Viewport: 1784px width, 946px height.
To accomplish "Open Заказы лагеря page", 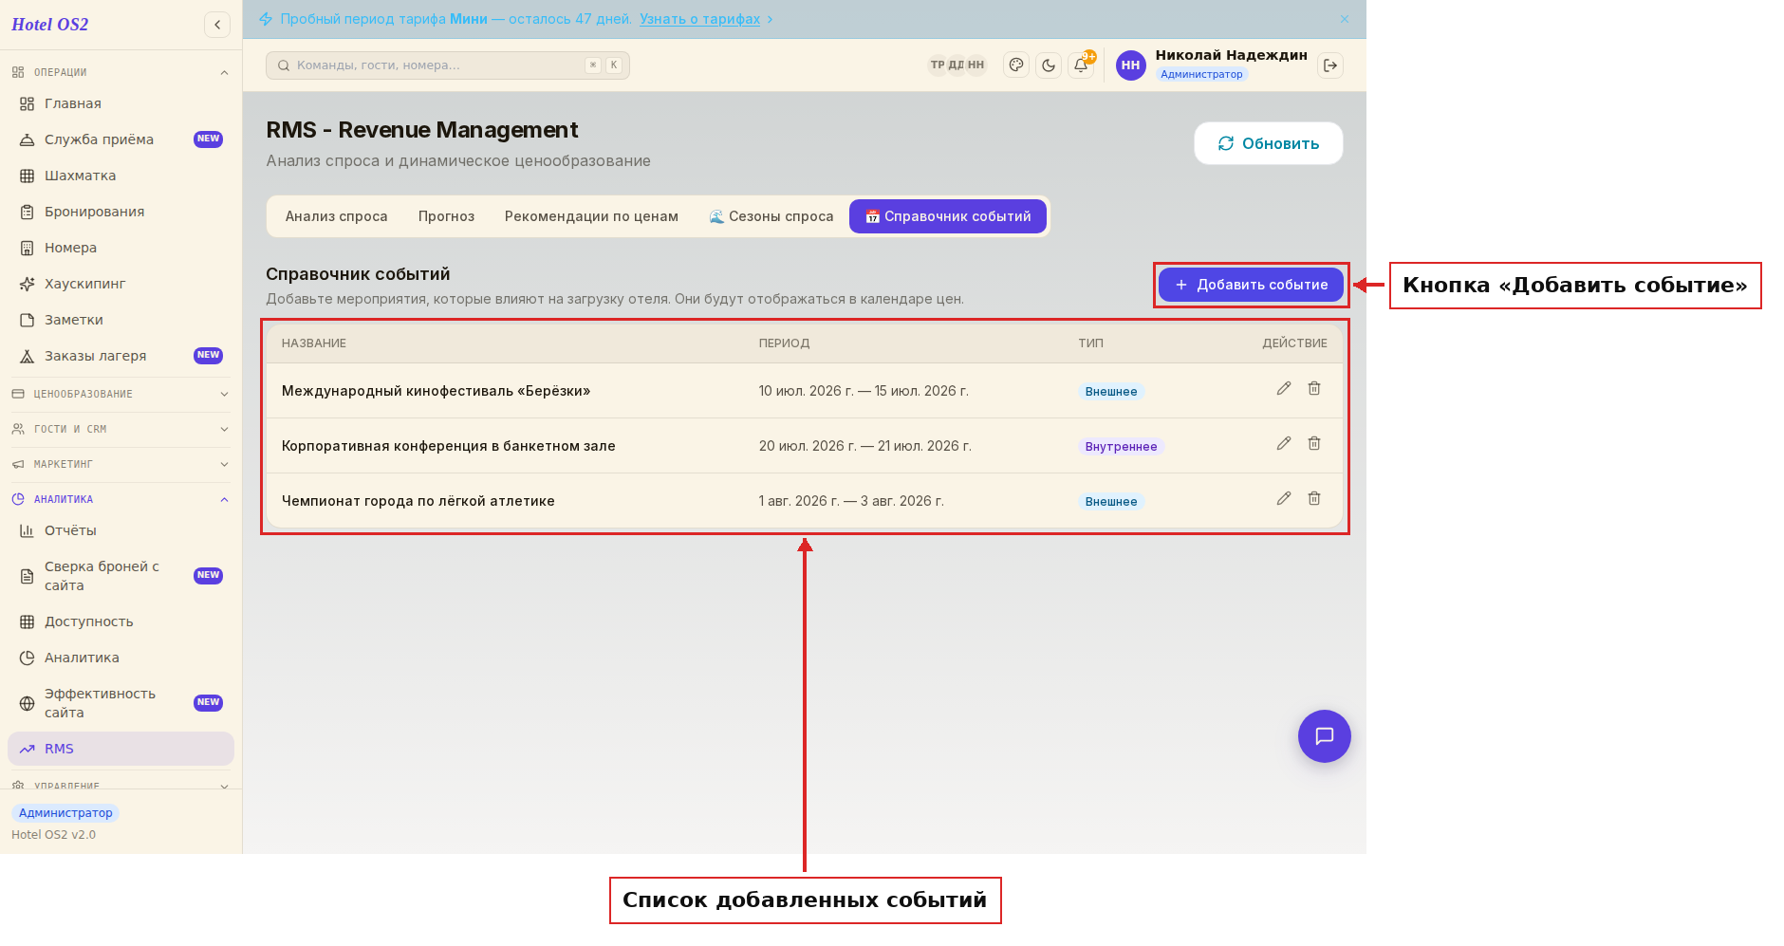I will [x=121, y=356].
